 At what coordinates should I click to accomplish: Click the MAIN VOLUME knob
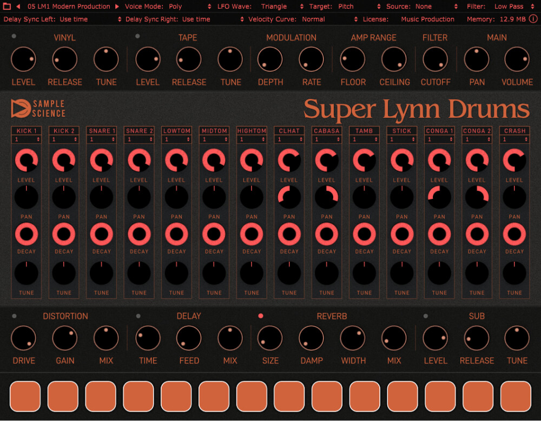pos(517,59)
